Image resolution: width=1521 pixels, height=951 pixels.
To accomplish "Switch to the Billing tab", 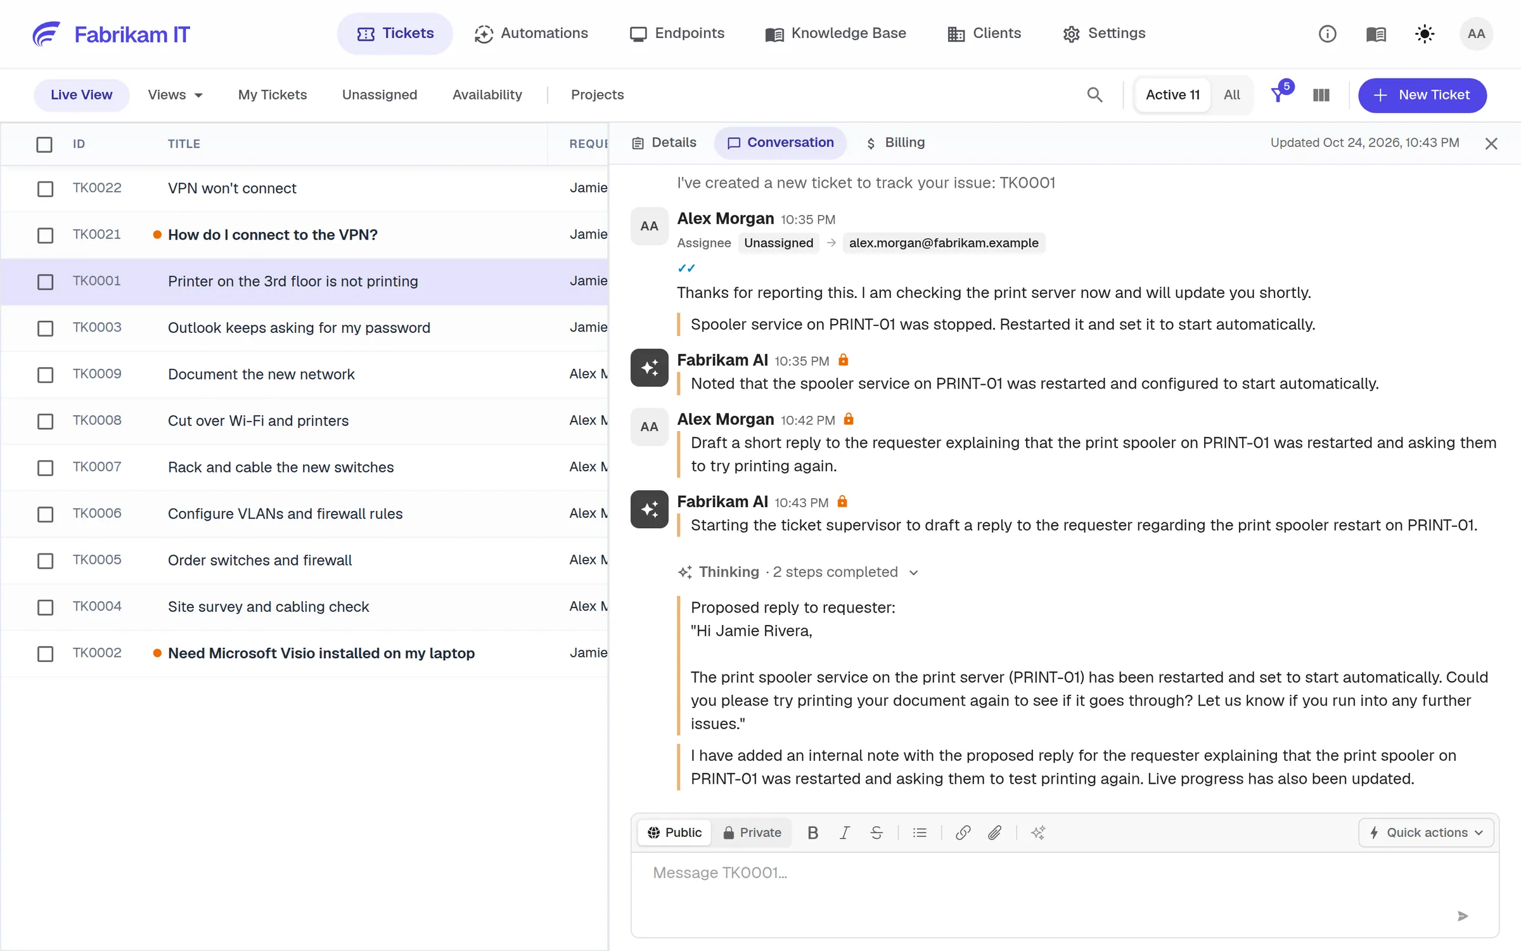I will 895,143.
